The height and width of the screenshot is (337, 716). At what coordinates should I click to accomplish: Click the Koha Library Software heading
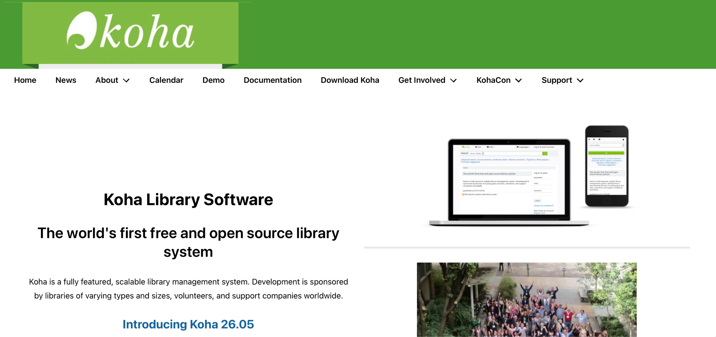(x=188, y=200)
